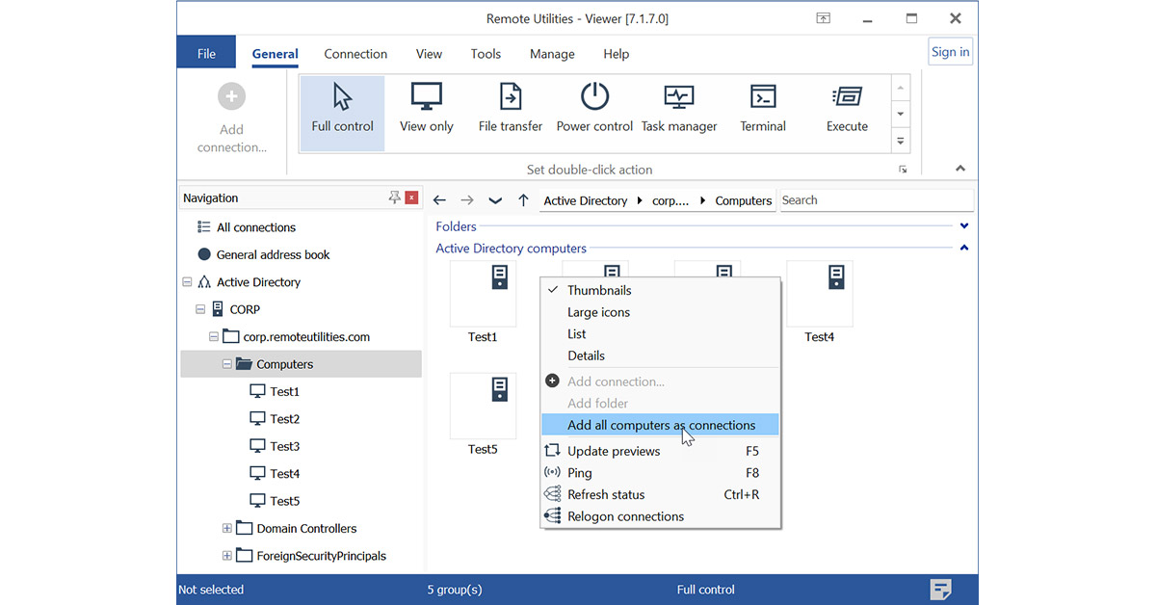Open the notes icon in status bar

(941, 589)
